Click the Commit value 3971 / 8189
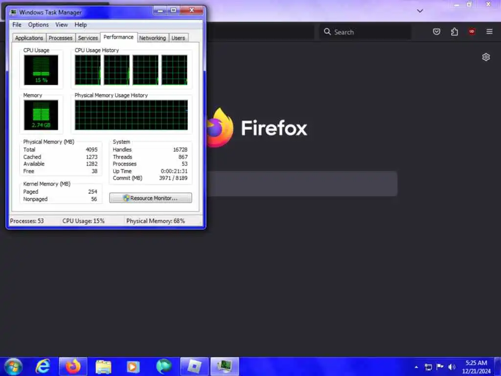 click(x=174, y=178)
